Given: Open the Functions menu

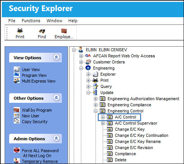Looking at the screenshot, I should click(31, 21).
